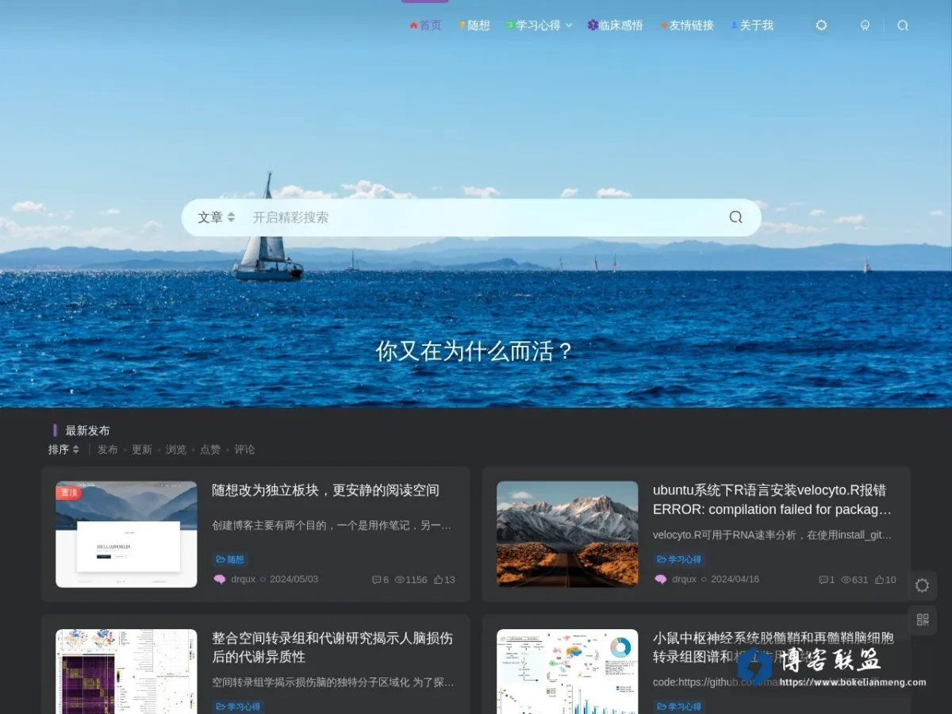Sort posts by 点赞

click(x=210, y=450)
